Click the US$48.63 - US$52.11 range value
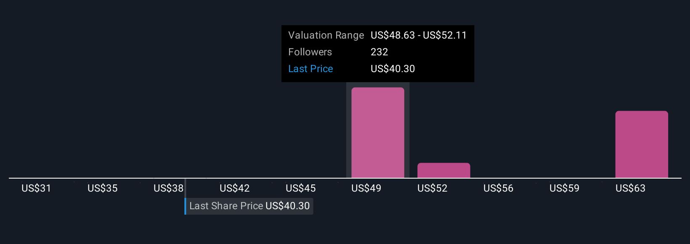The width and height of the screenshot is (690, 244). coord(419,35)
